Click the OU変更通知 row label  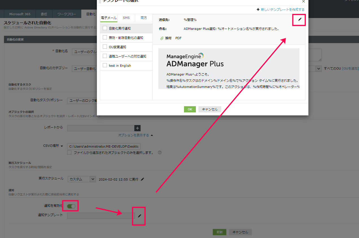coord(117,47)
